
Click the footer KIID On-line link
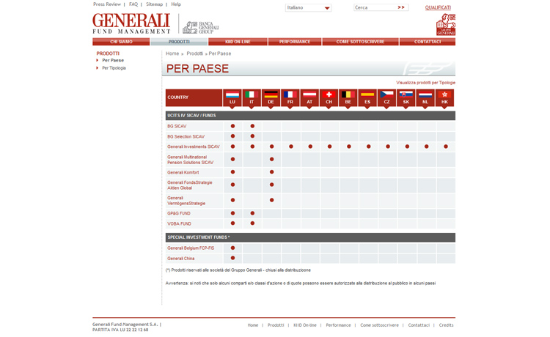click(x=305, y=325)
